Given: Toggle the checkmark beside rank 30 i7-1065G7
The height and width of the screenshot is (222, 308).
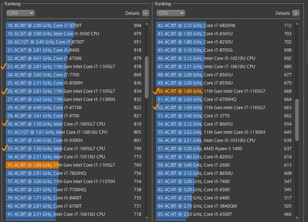Looking at the screenshot, I should pos(5,123).
